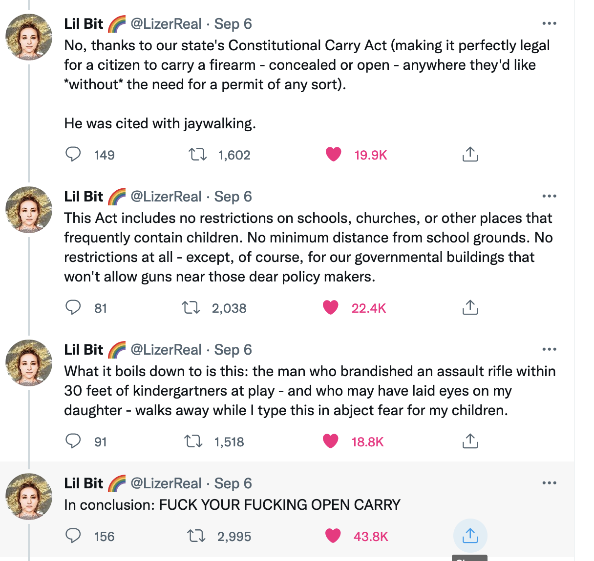The image size is (594, 561).
Task: Share the 'In conclusion' tweet
Action: click(x=470, y=536)
